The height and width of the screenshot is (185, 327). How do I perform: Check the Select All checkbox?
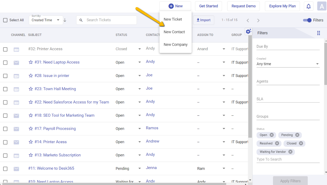(x=5, y=20)
